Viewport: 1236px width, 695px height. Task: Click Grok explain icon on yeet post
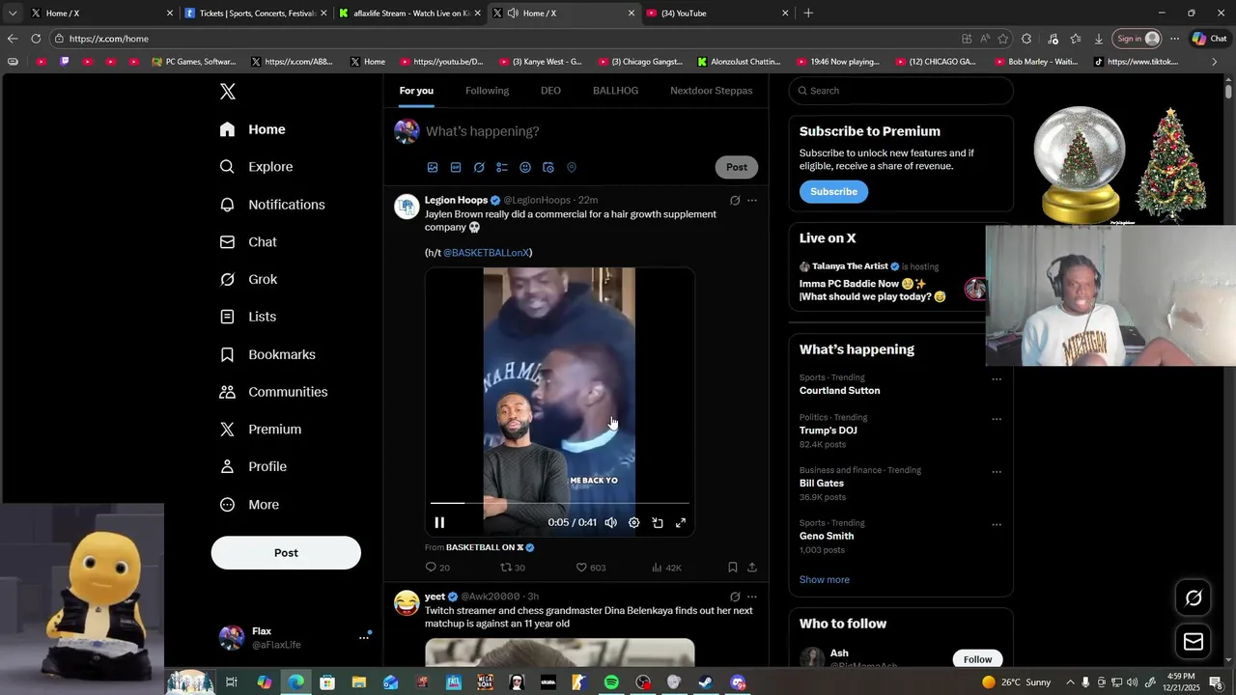735,597
